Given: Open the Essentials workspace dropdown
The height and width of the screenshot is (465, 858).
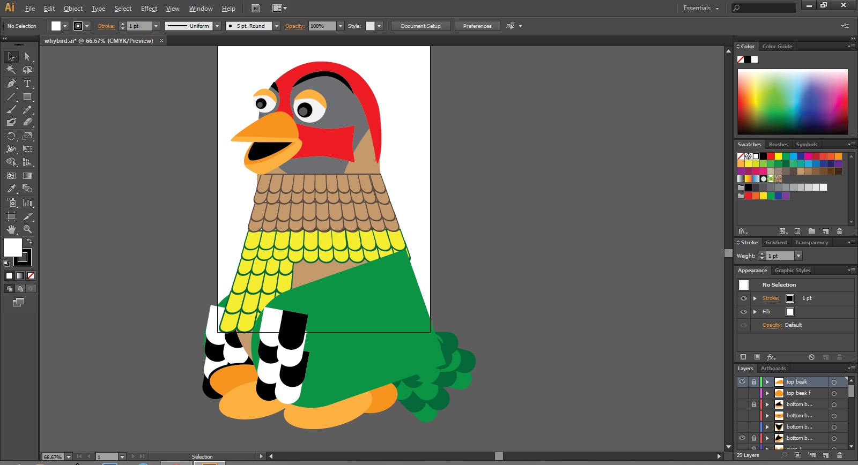Looking at the screenshot, I should click(701, 9).
